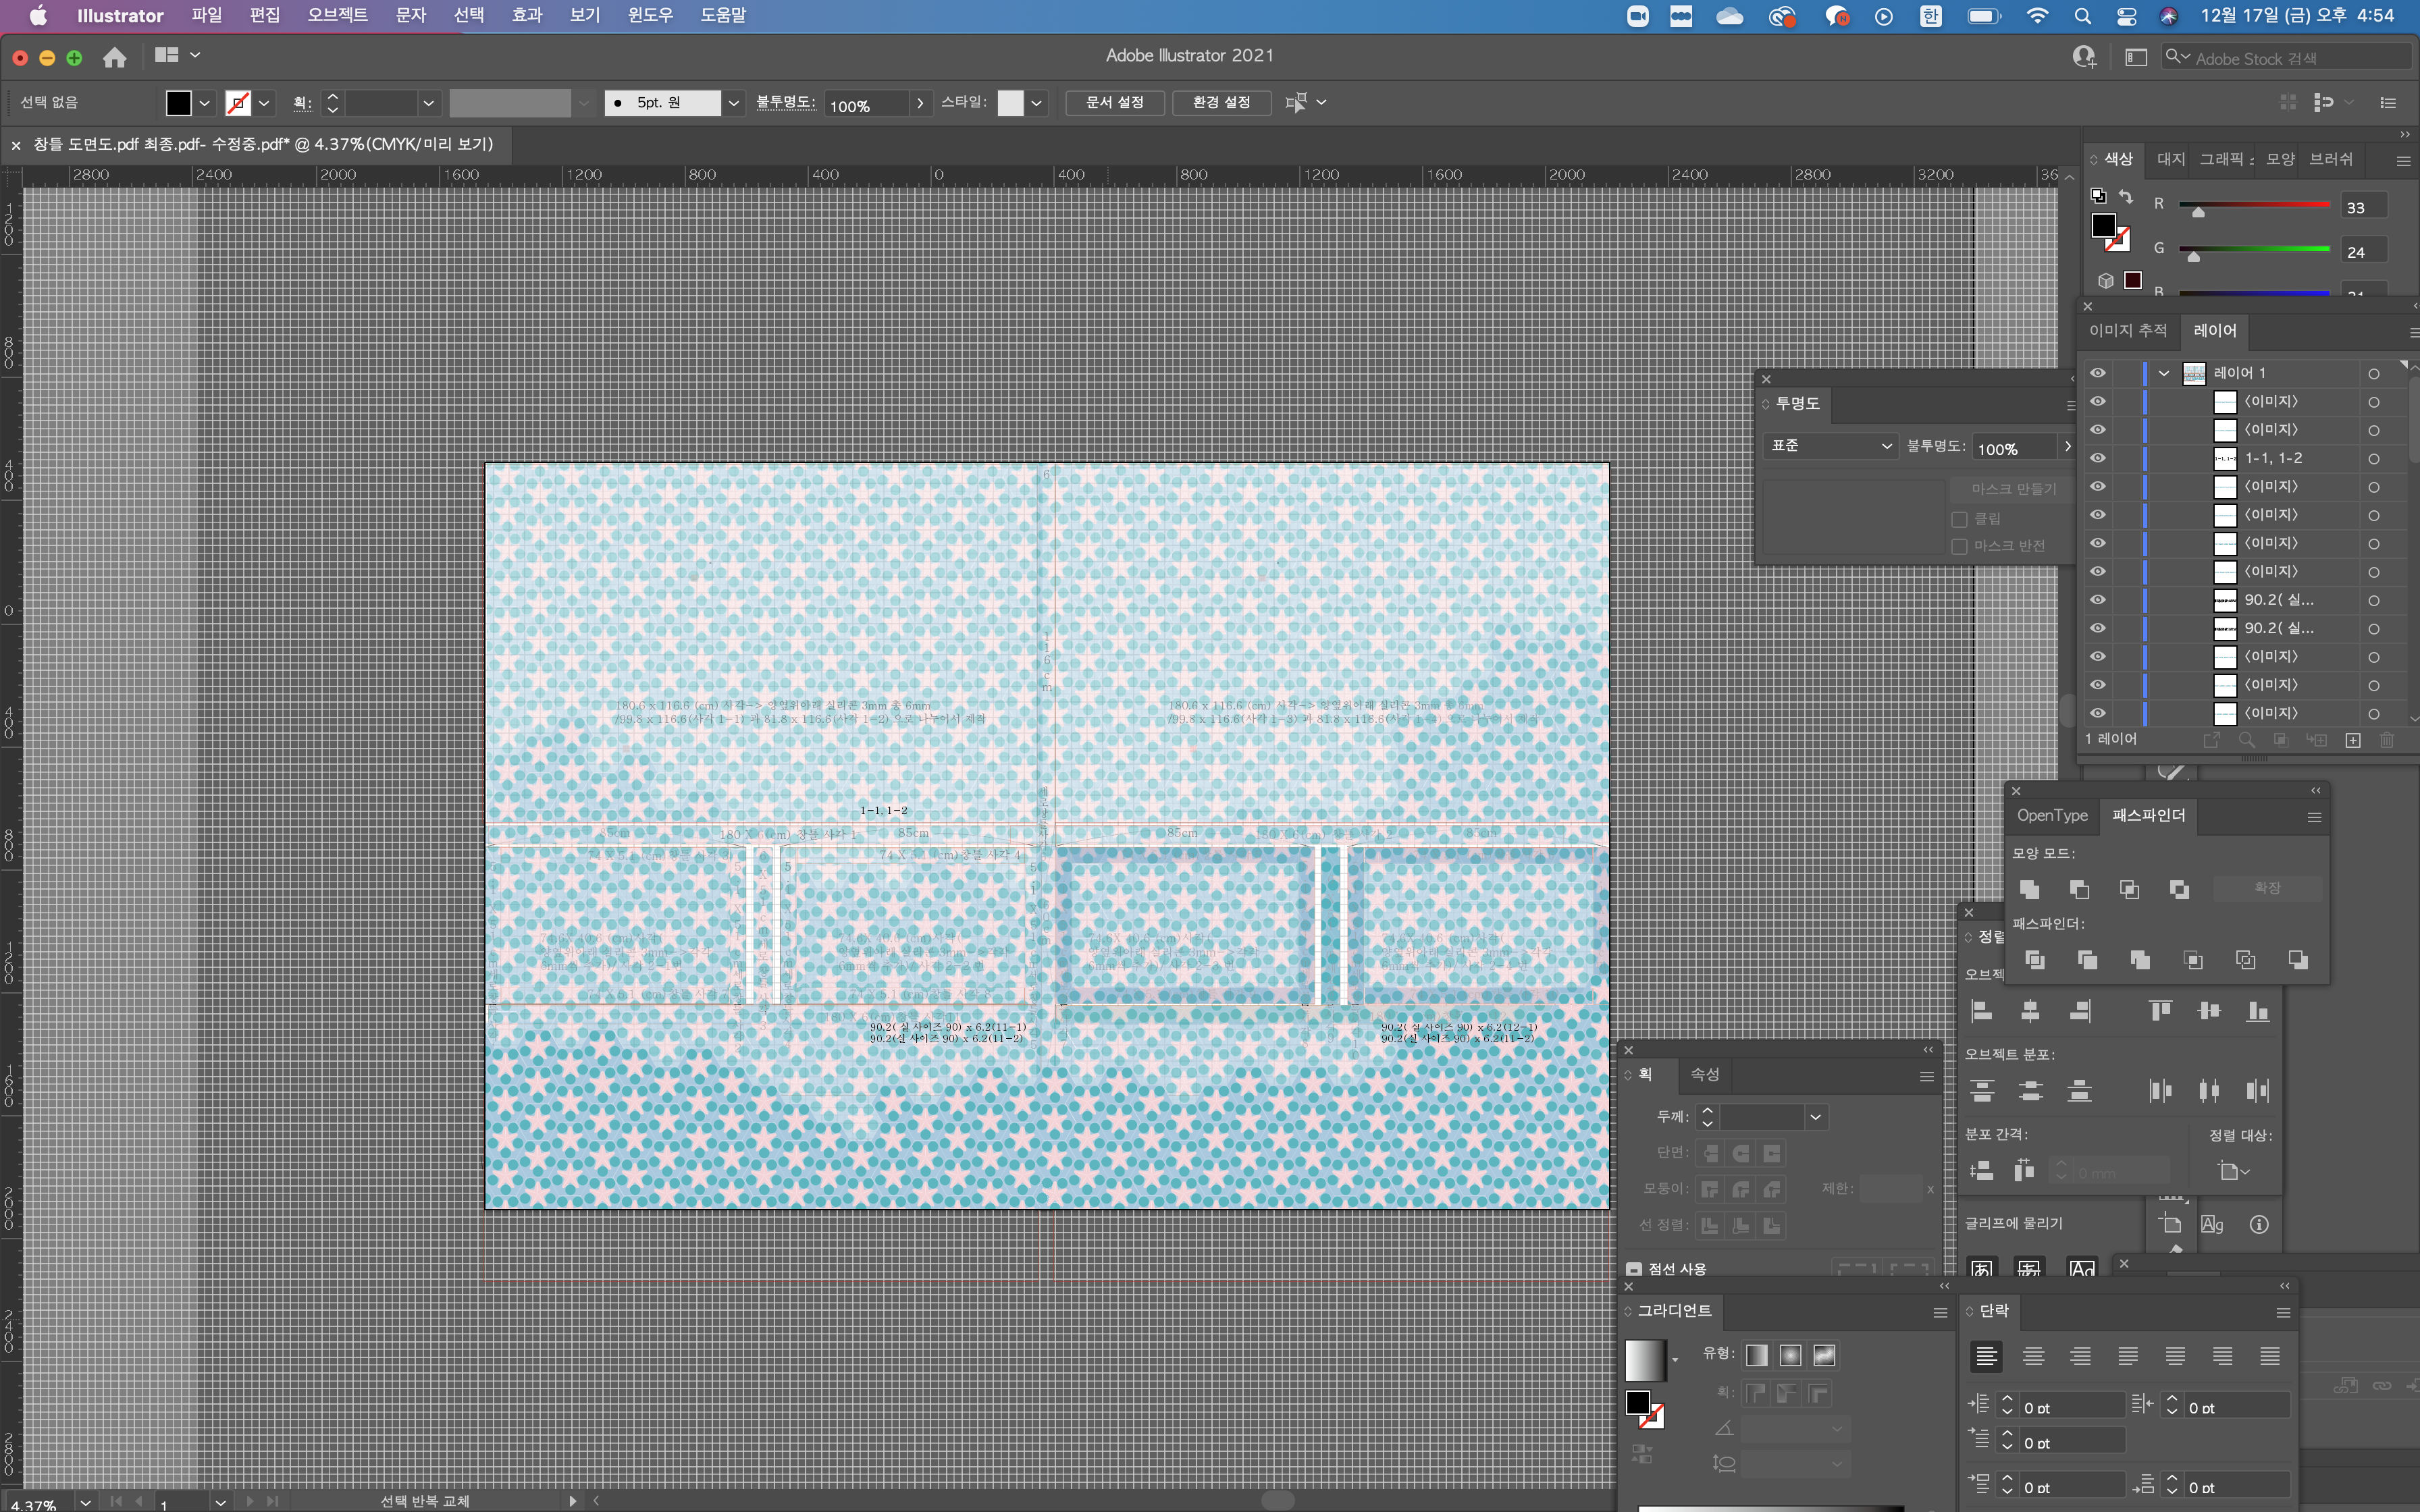Click the Merge pathfinder icon
This screenshot has height=1512, width=2420.
coord(2140,960)
